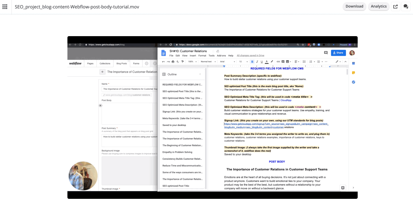The width and height of the screenshot is (413, 216).
Task: Click the webcam presenter thumbnail
Action: coord(83,176)
